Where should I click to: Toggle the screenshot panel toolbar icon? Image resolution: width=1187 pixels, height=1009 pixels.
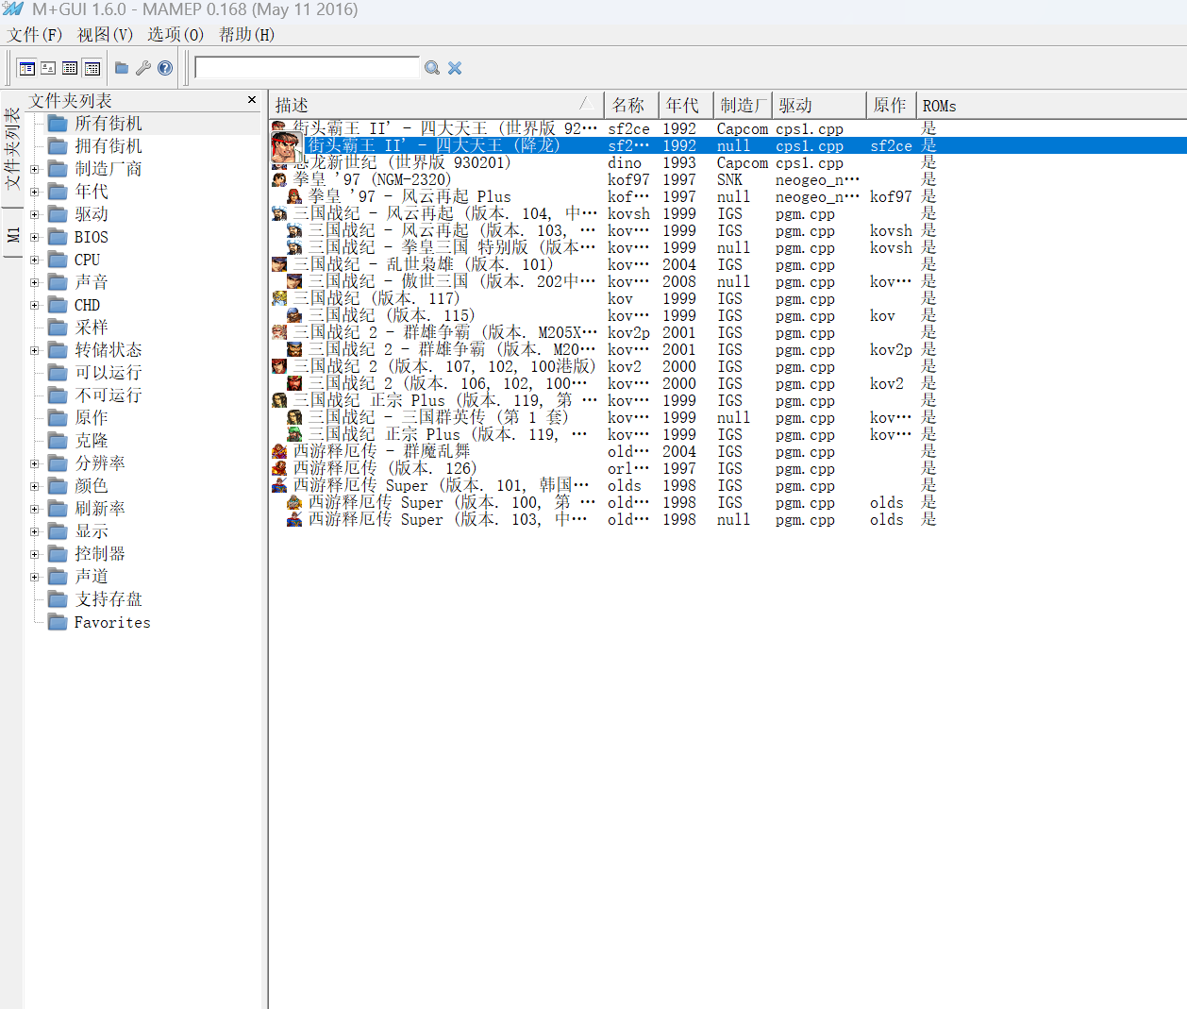pyautogui.click(x=48, y=68)
